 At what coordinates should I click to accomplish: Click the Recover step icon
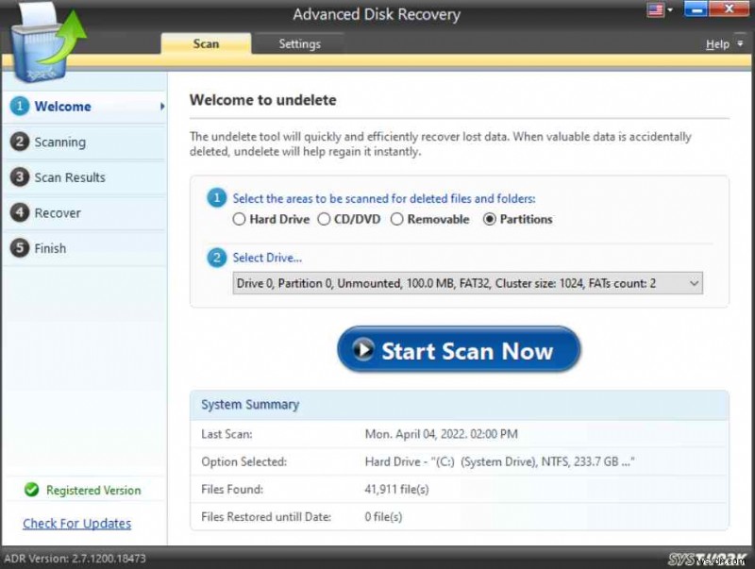point(21,212)
